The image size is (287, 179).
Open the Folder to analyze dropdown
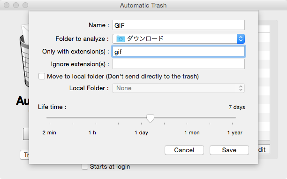click(179, 39)
